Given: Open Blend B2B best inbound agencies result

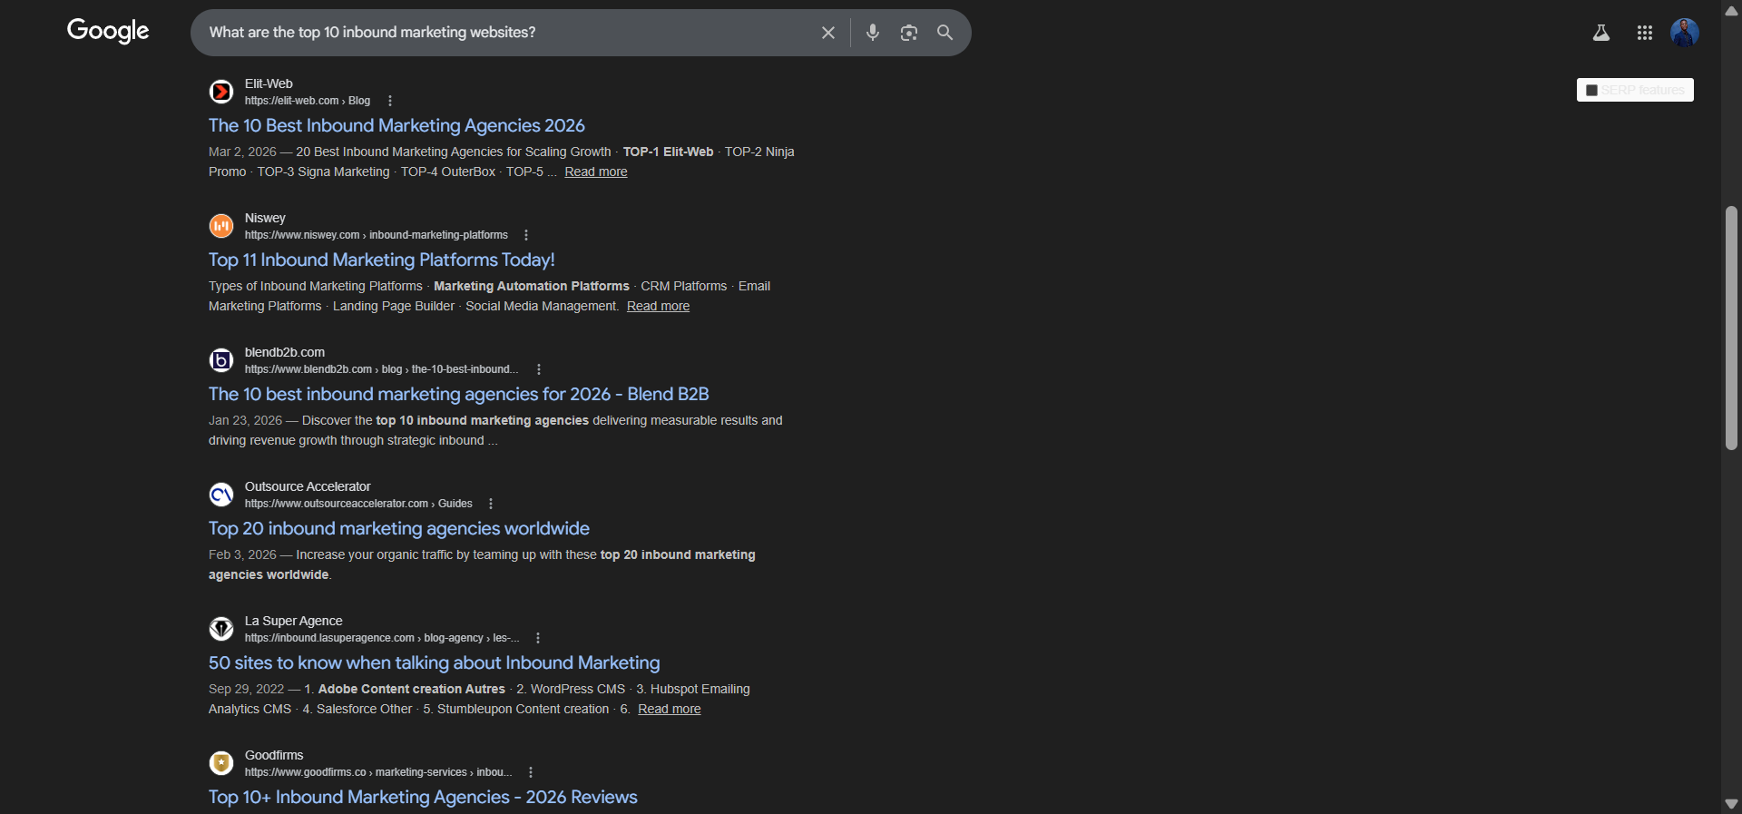Looking at the screenshot, I should coord(459,394).
